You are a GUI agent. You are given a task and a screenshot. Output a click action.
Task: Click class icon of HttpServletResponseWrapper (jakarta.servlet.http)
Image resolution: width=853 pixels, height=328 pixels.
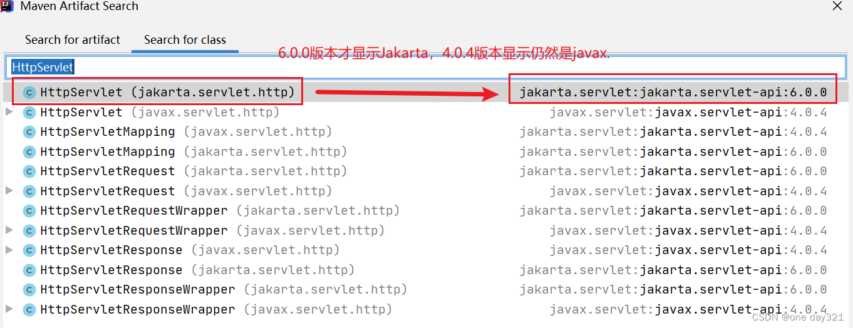(x=29, y=290)
